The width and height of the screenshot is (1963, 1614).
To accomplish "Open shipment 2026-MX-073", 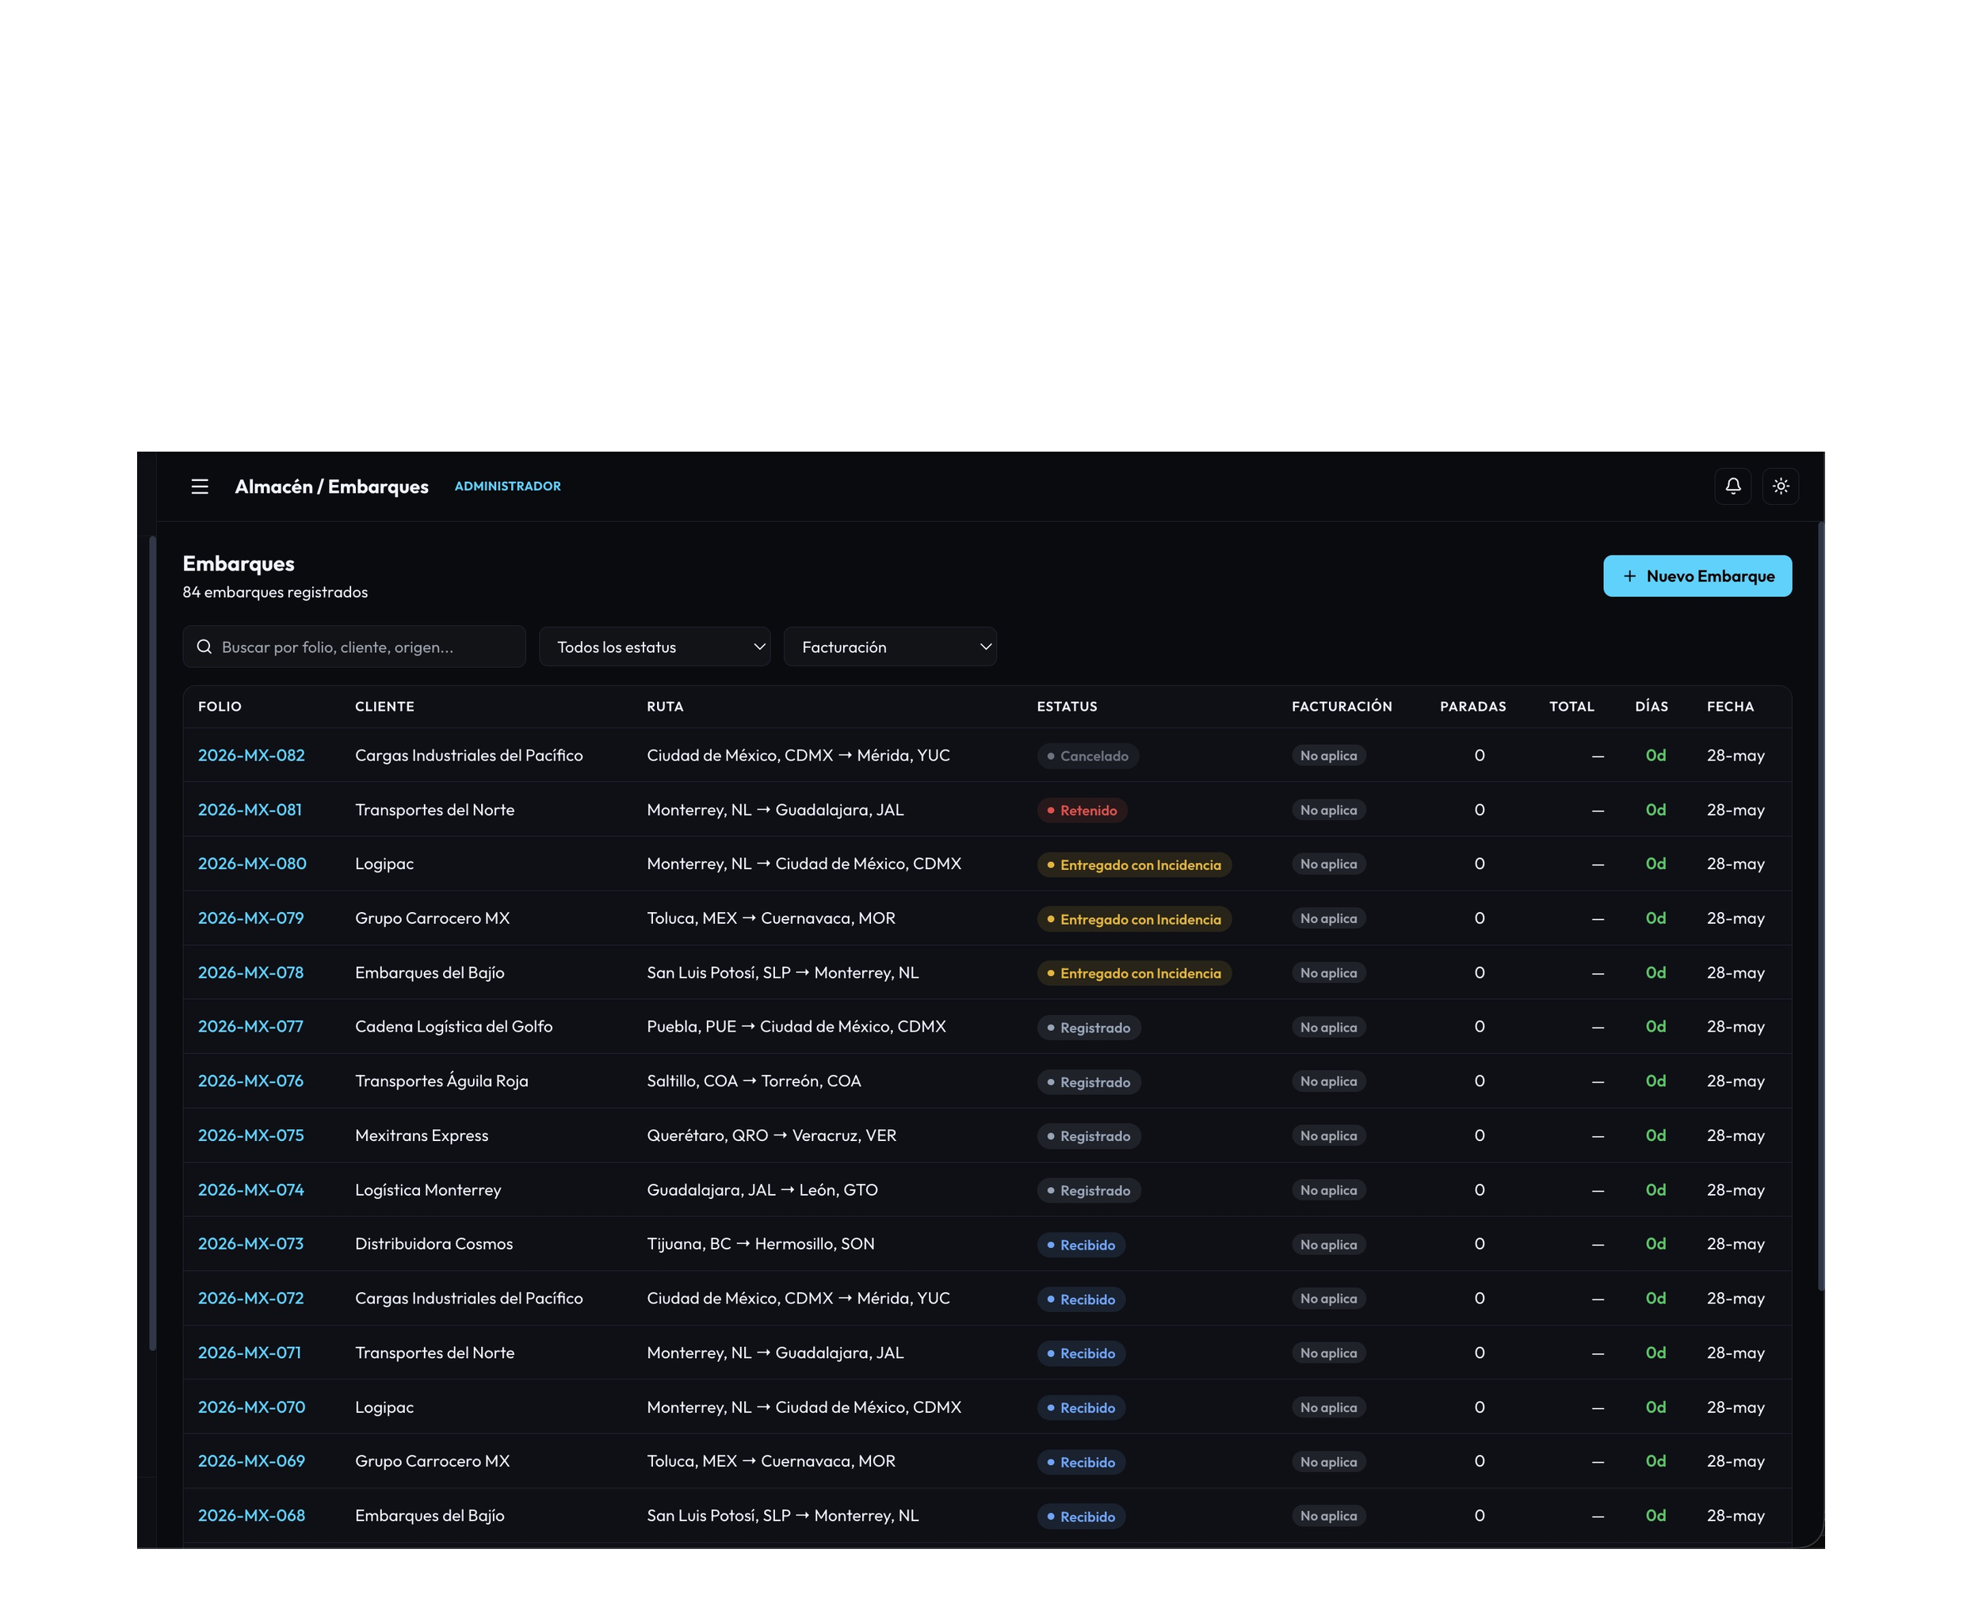I will (x=250, y=1244).
